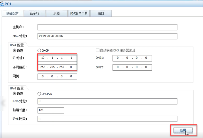Switch to the 组播 tab
Screen dimensions: 203x138
click(57, 14)
